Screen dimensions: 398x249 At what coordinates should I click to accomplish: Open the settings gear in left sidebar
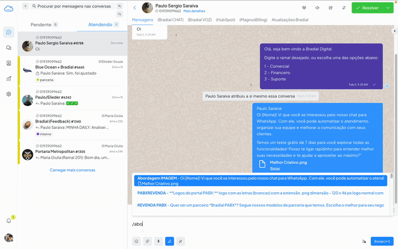pyautogui.click(x=9, y=94)
